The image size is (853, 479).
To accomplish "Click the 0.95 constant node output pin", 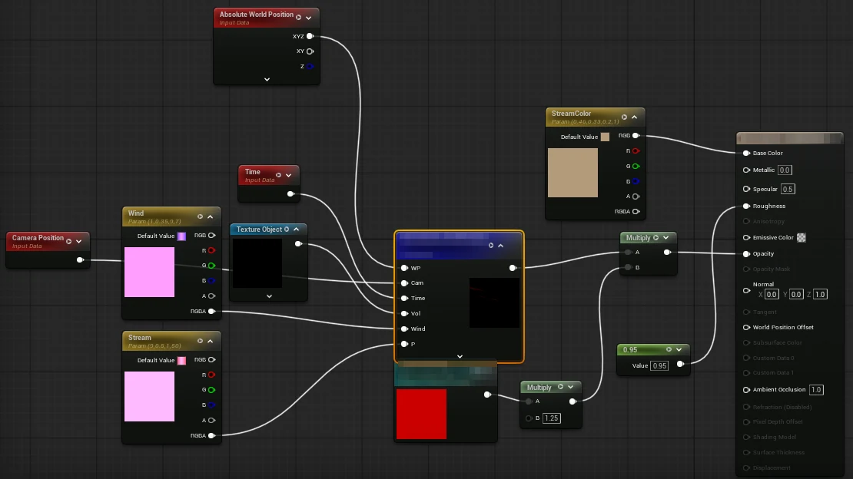I will (x=680, y=365).
